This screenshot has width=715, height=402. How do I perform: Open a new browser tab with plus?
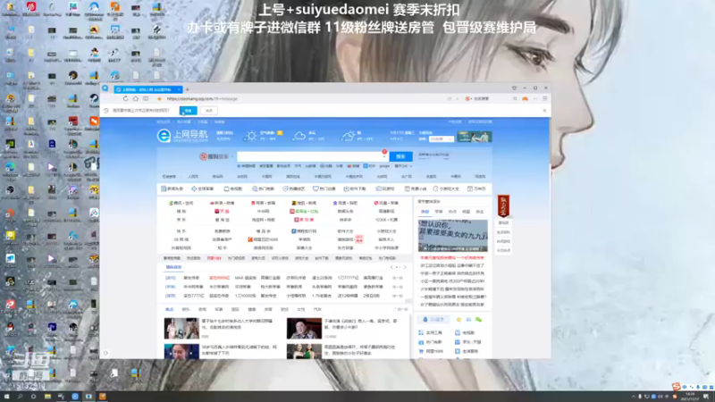188,89
